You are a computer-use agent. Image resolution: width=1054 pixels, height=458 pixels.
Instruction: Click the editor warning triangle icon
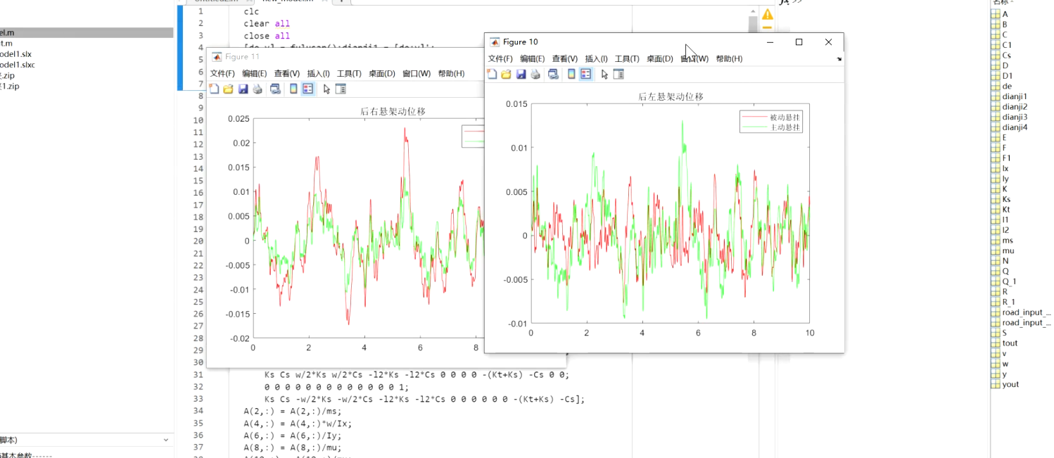point(768,14)
